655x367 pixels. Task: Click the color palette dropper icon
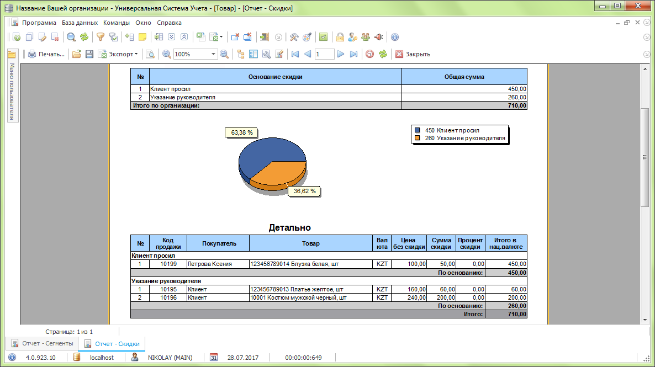(307, 37)
